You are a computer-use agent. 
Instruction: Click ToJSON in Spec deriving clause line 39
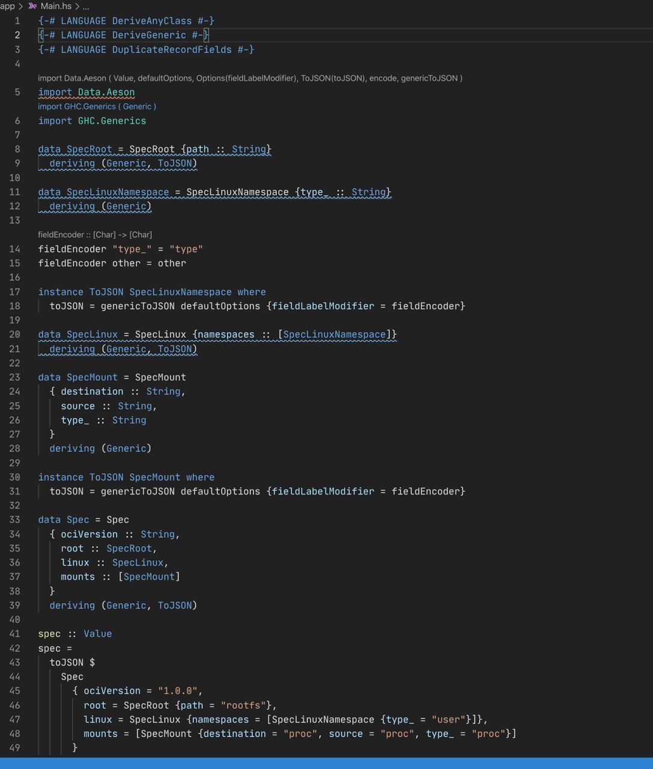point(175,606)
